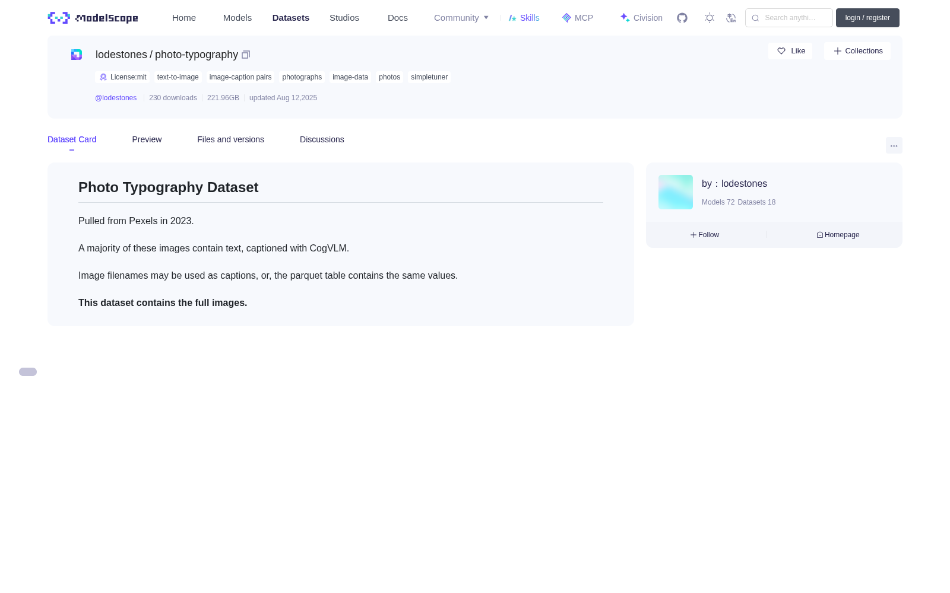Click the login / register button
Image resolution: width=950 pixels, height=593 pixels.
tap(867, 18)
